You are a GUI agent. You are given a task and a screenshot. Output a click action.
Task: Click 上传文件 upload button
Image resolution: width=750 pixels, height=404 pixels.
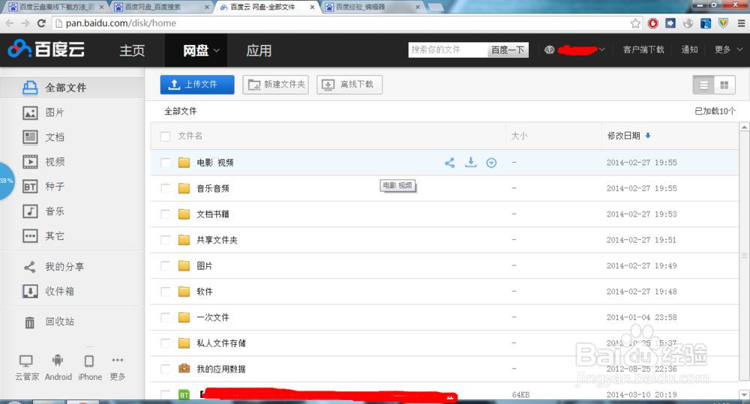(197, 85)
